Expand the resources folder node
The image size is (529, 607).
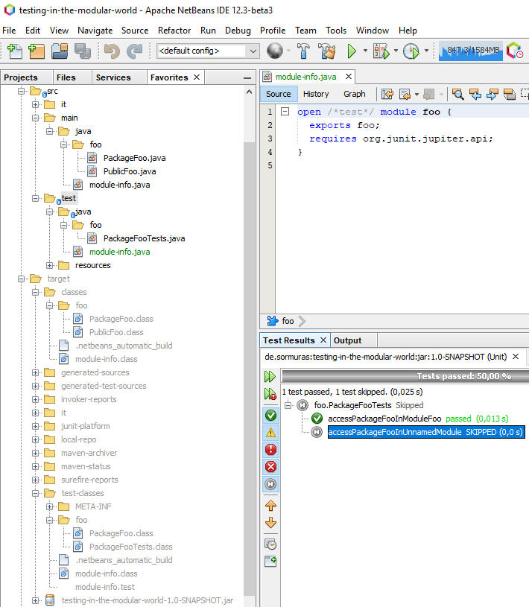click(x=49, y=265)
